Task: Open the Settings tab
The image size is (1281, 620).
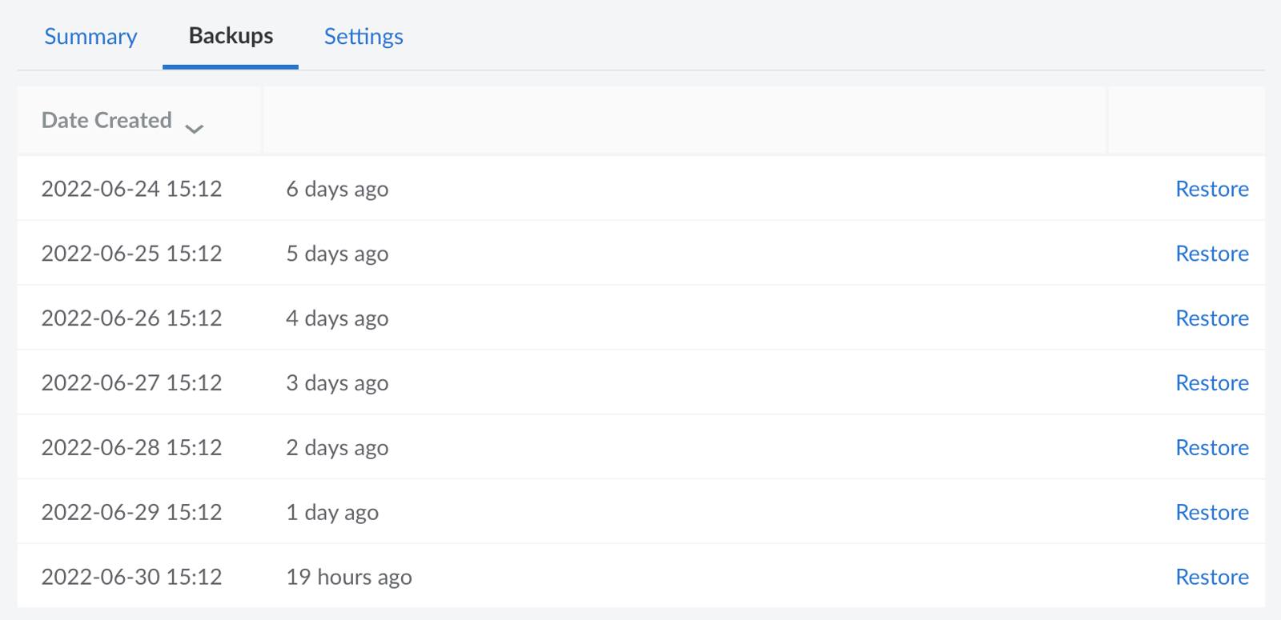Action: [x=363, y=37]
